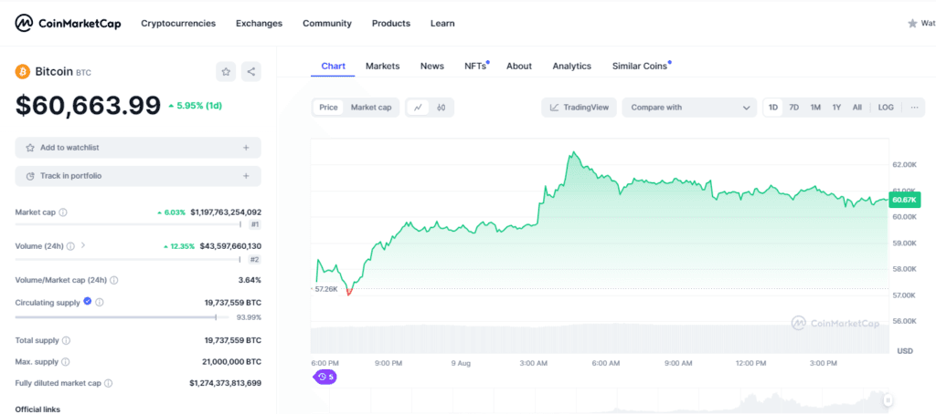Click Volume/Market cap info icon

(x=114, y=280)
